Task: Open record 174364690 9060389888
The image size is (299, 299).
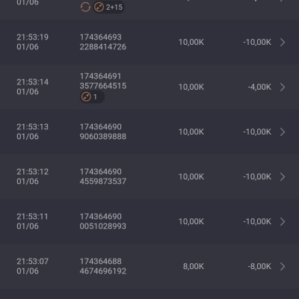Action: click(103, 132)
